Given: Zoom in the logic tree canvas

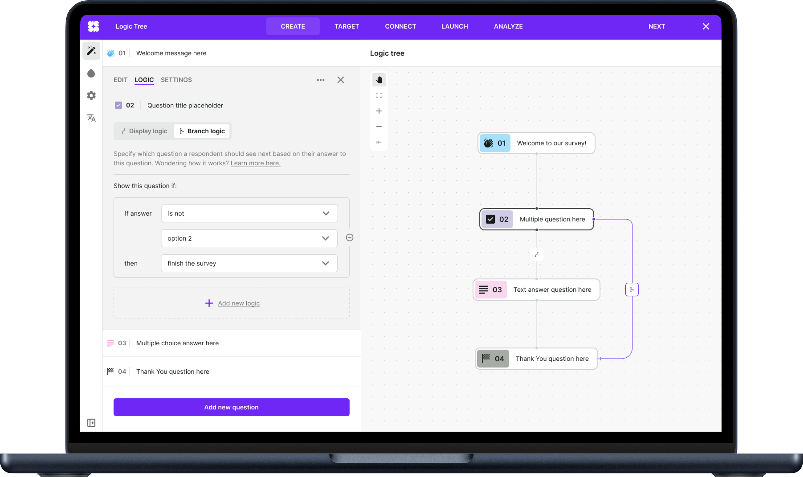Looking at the screenshot, I should [x=379, y=111].
